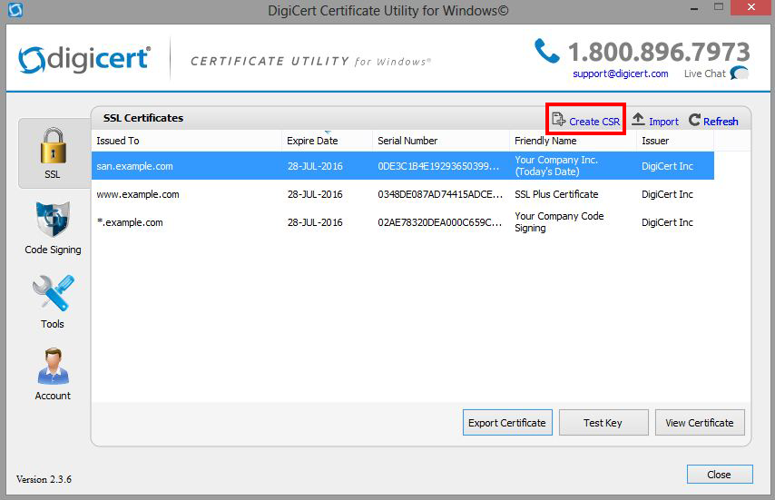Click the DigiCert Inc issuer for *.example.com
Screen dimensions: 775x500
[667, 222]
